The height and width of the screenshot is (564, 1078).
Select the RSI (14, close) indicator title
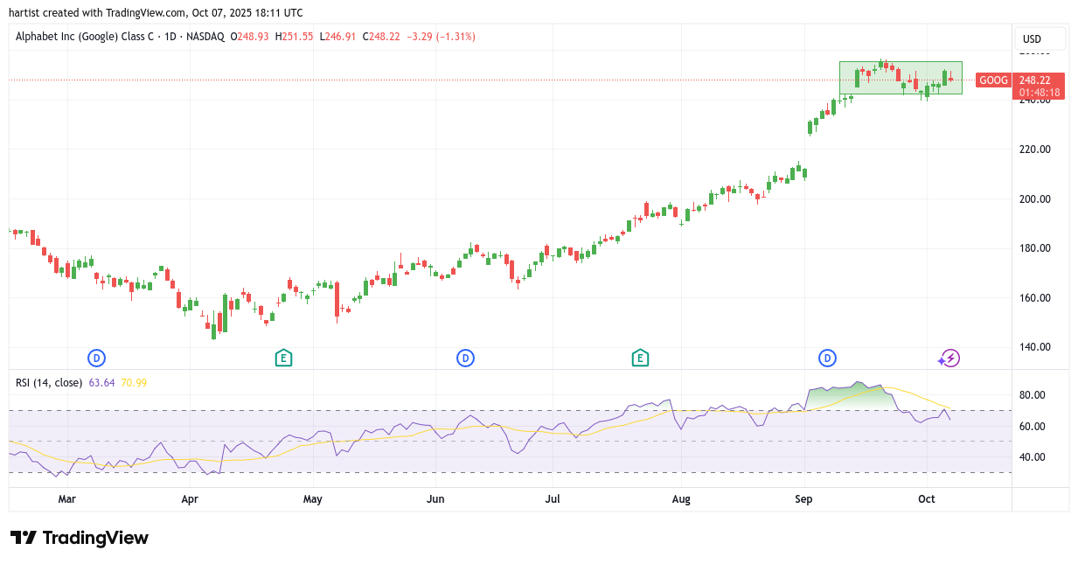coord(49,382)
